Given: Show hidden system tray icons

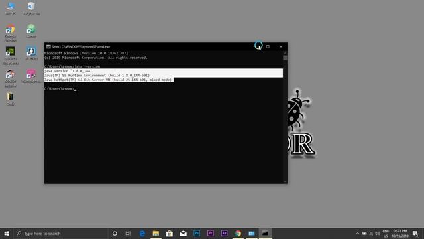Looking at the screenshot, I should (358, 233).
